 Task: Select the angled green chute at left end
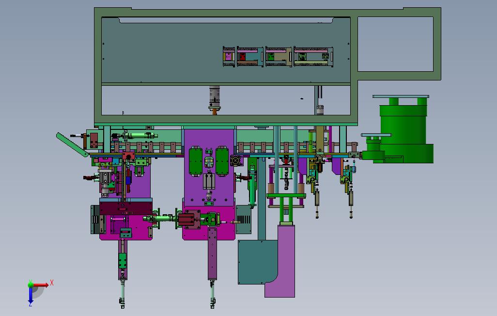[x=72, y=145]
